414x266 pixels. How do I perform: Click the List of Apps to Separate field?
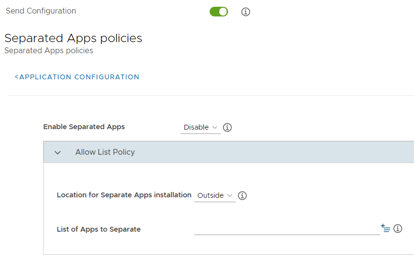pyautogui.click(x=287, y=229)
